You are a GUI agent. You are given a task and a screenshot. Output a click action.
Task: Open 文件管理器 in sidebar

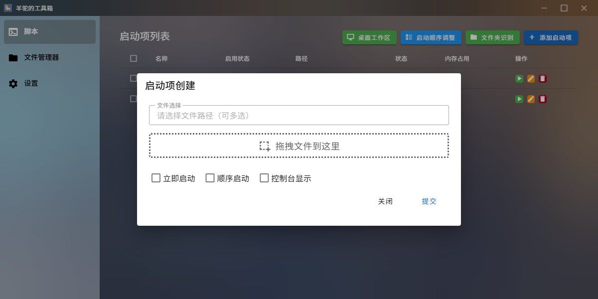[50, 58]
